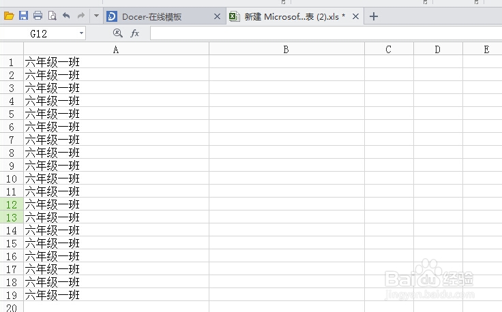Click empty cell C8
The height and width of the screenshot is (312, 502).
(389, 152)
